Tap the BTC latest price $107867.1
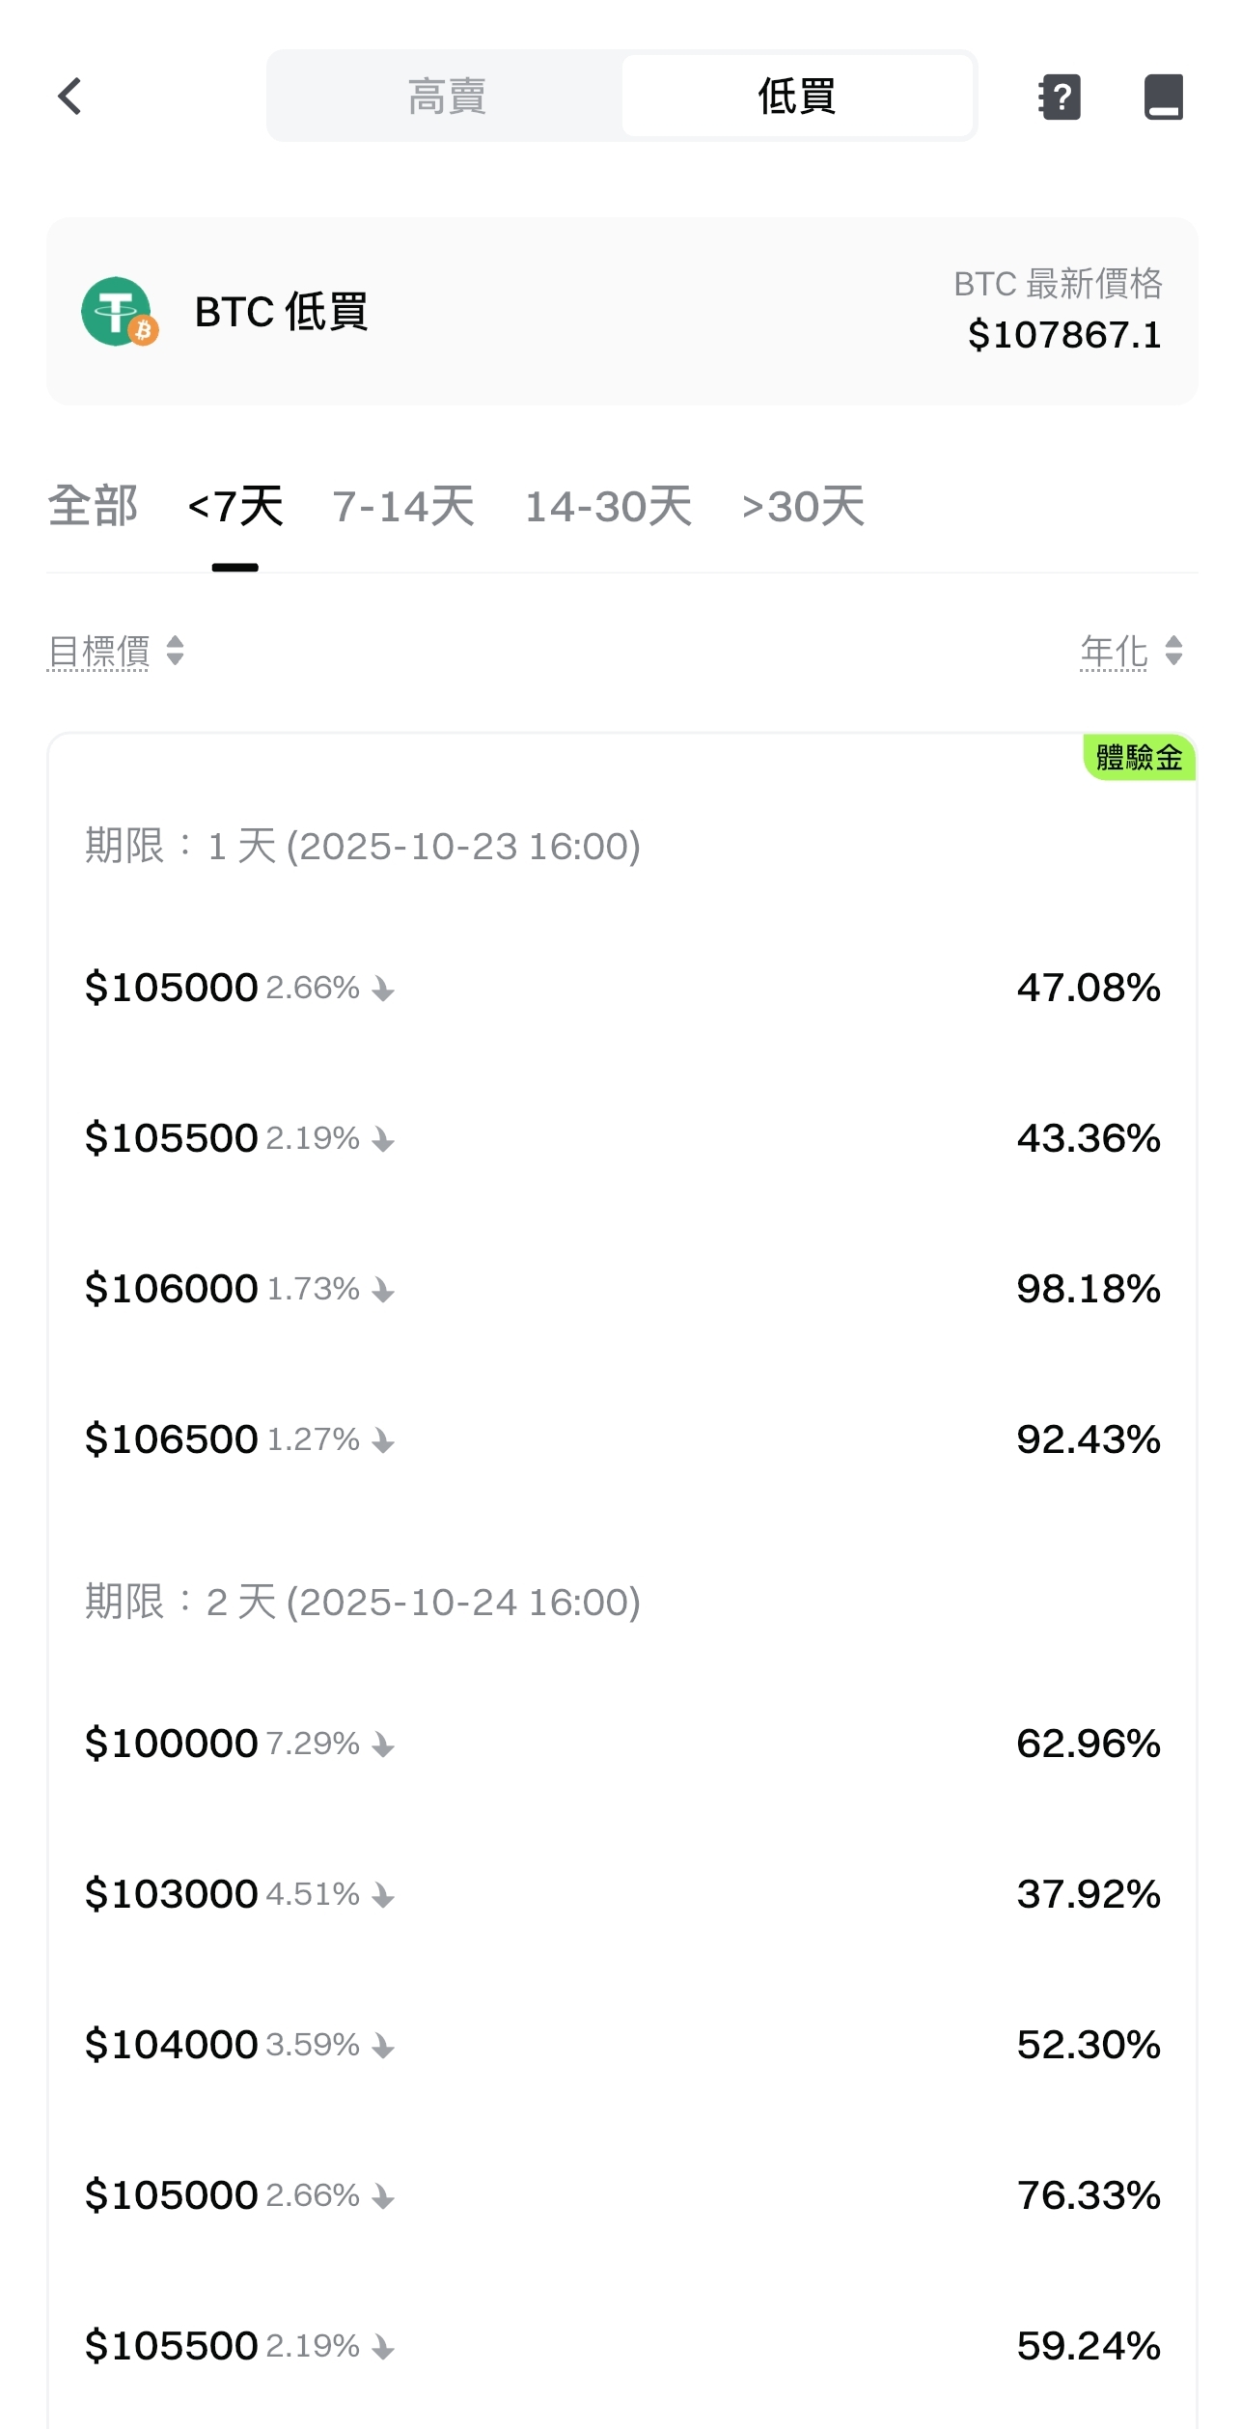 [x=1063, y=335]
